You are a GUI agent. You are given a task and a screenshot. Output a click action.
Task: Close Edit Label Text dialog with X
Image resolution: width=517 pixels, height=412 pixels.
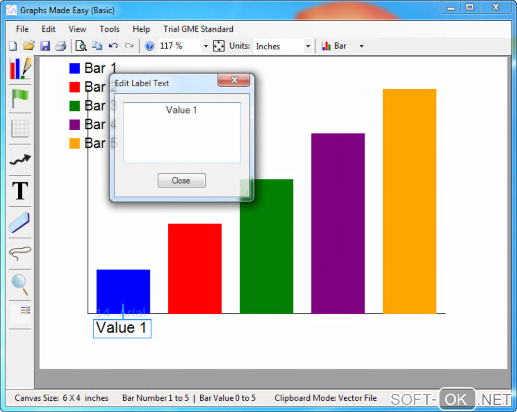[234, 80]
